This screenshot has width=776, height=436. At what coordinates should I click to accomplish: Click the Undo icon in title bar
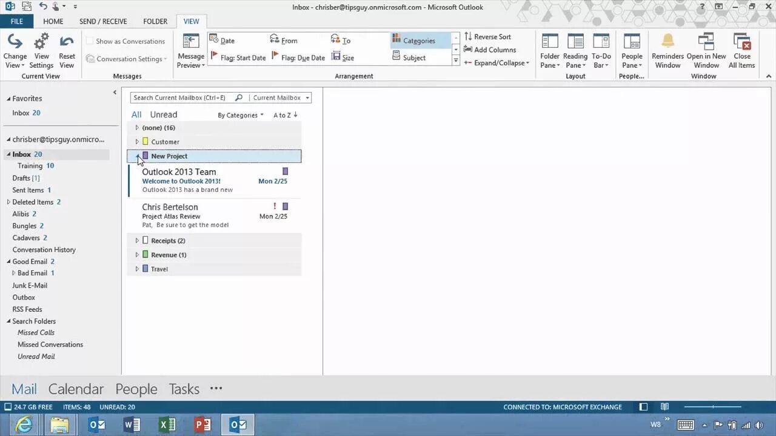coord(43,7)
